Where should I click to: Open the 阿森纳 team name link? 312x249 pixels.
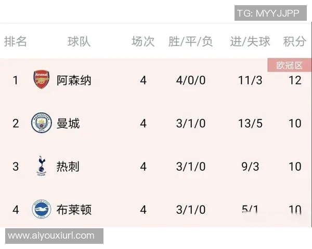74,80
